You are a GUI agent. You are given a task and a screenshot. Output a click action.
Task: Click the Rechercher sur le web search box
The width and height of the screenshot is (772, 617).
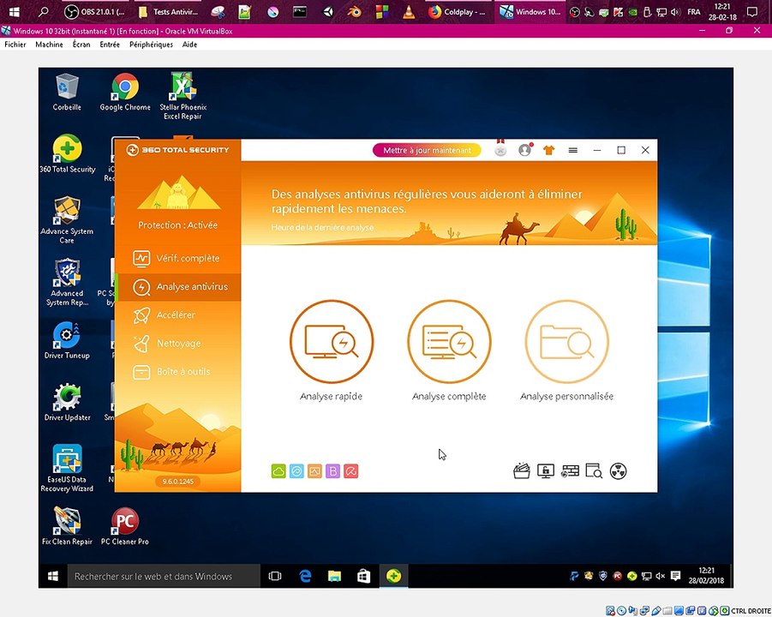164,576
